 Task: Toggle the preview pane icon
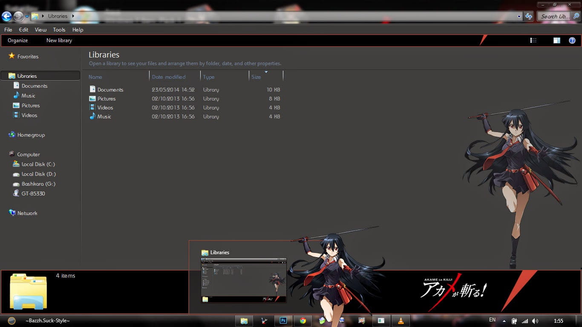557,40
